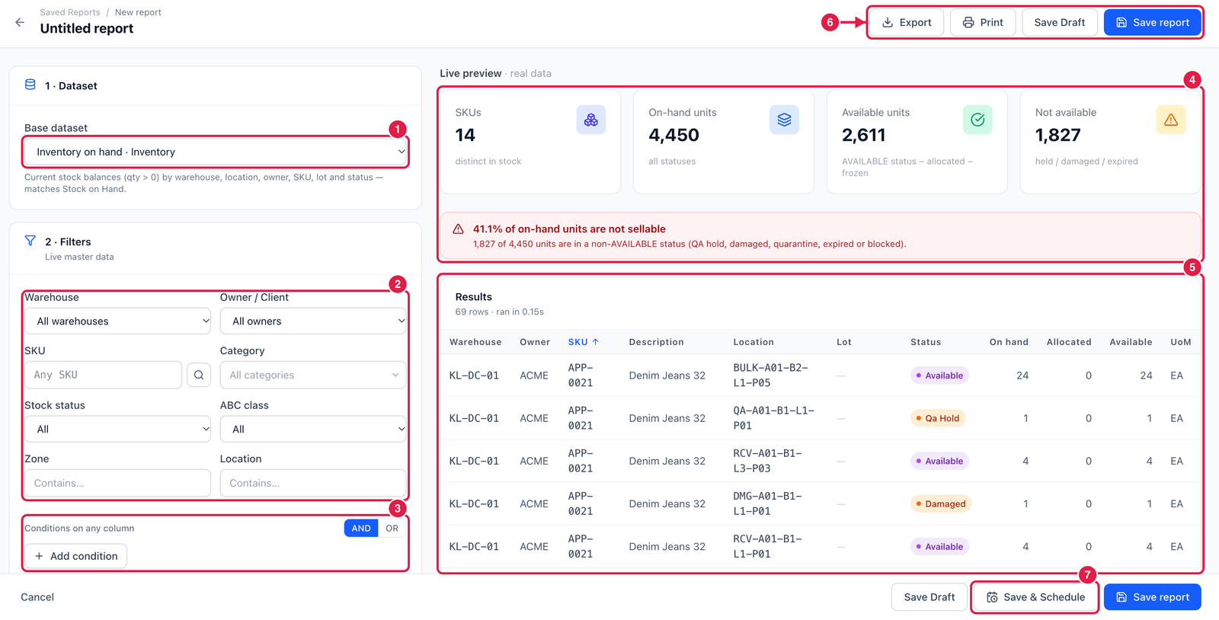This screenshot has width=1219, height=620.
Task: Open the ABC class dropdown
Action: click(313, 429)
